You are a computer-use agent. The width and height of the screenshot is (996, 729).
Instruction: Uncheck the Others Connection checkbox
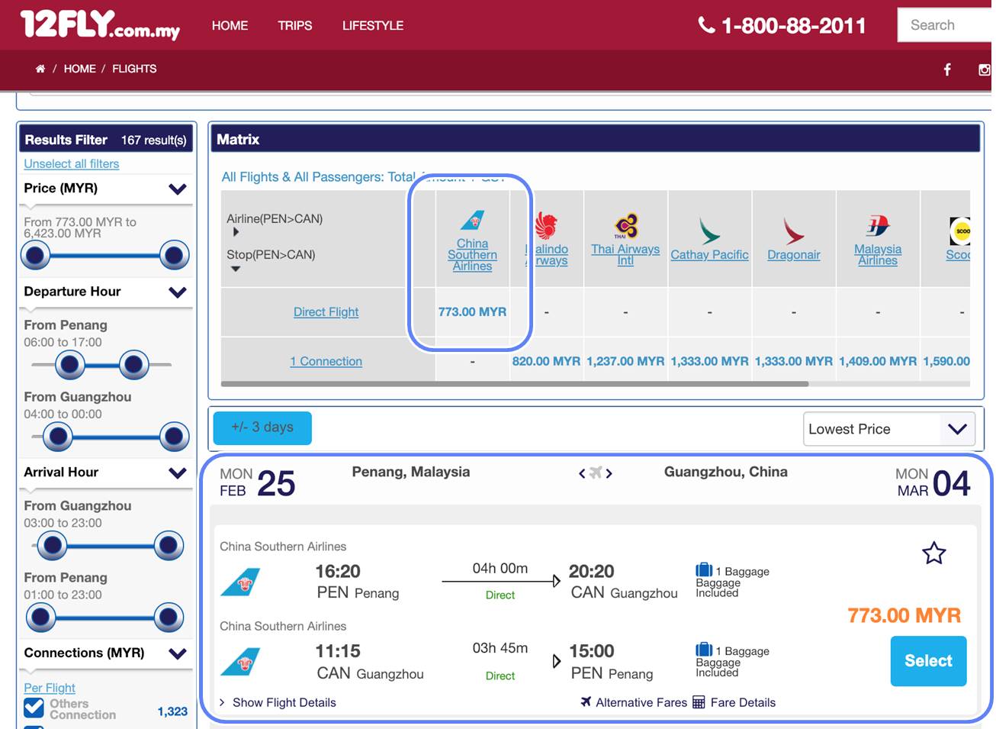click(34, 708)
